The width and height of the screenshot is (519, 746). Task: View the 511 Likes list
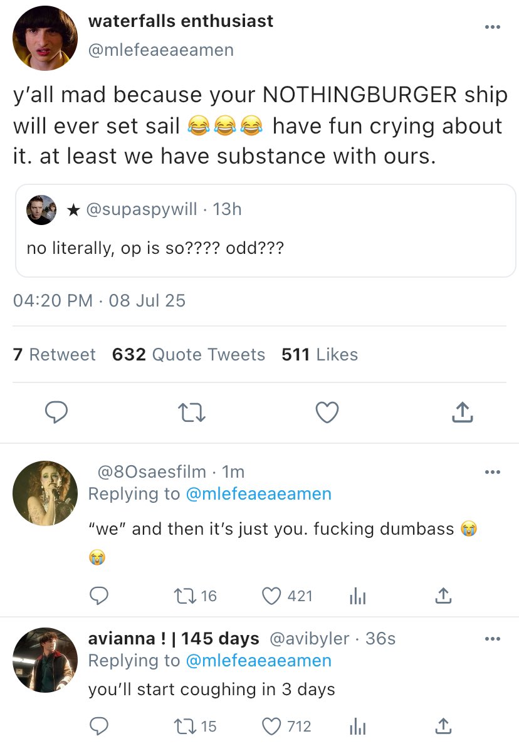(x=320, y=355)
